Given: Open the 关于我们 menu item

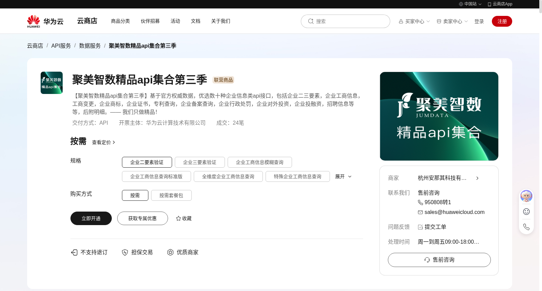Looking at the screenshot, I should click(221, 21).
